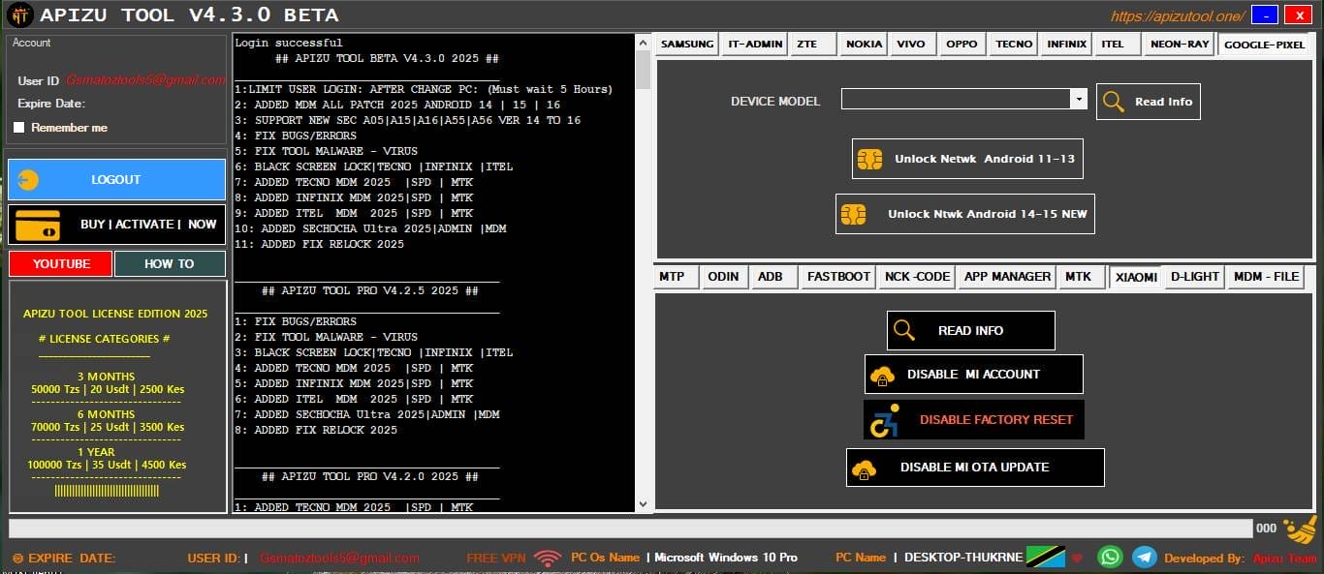Viewport: 1324px width, 574px height.
Task: Click the log line 'Login successful'
Action: click(x=289, y=44)
